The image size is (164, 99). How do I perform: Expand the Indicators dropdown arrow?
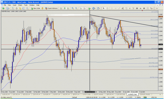point(91,8)
